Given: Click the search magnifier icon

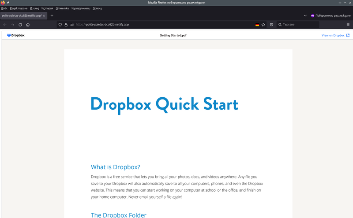Looking at the screenshot, I should [x=280, y=25].
